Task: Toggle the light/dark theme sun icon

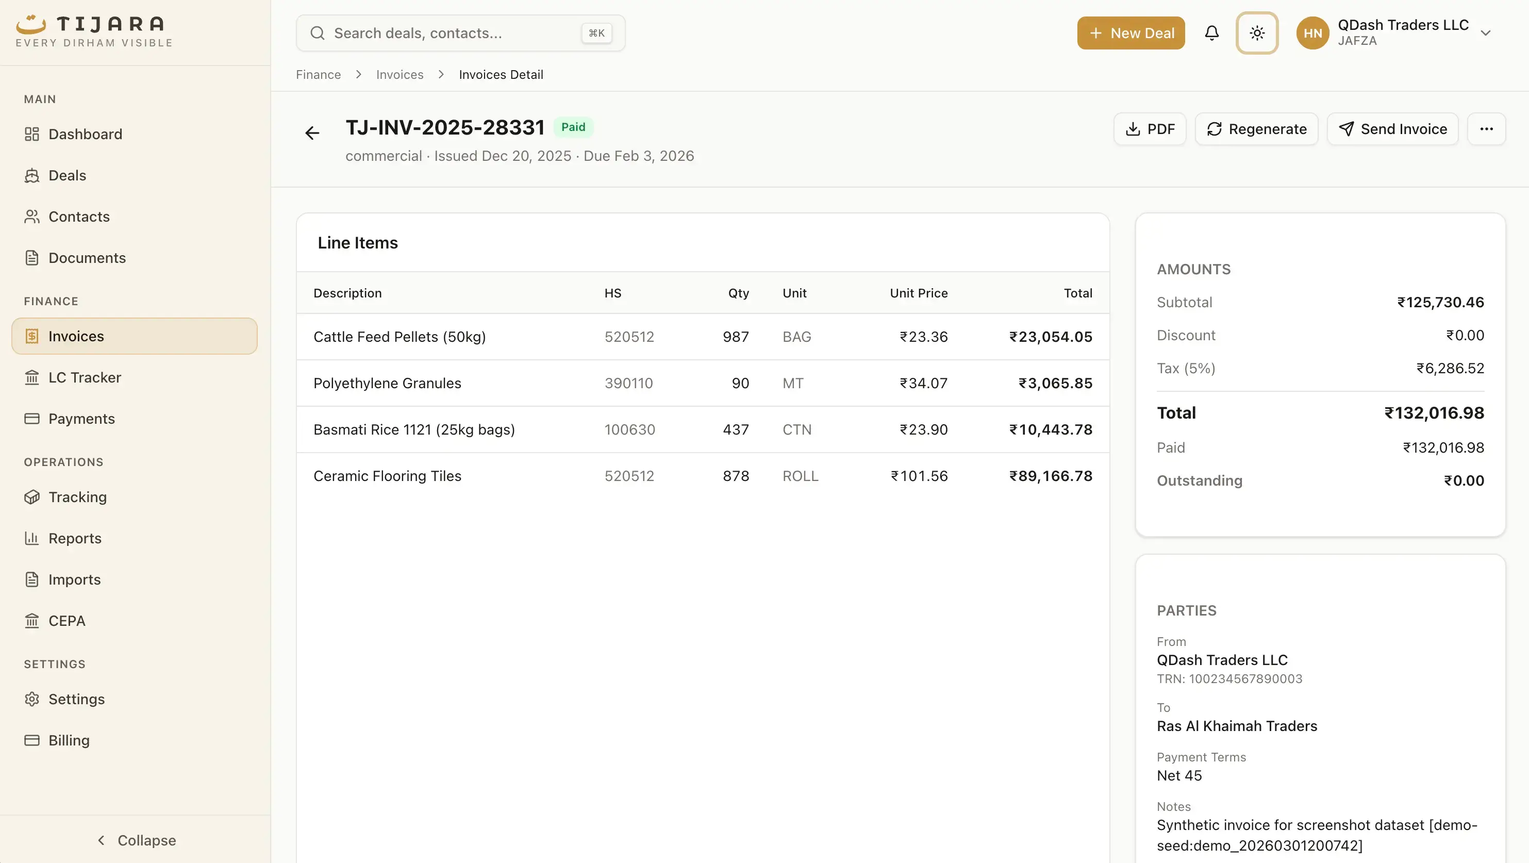Action: coord(1257,32)
